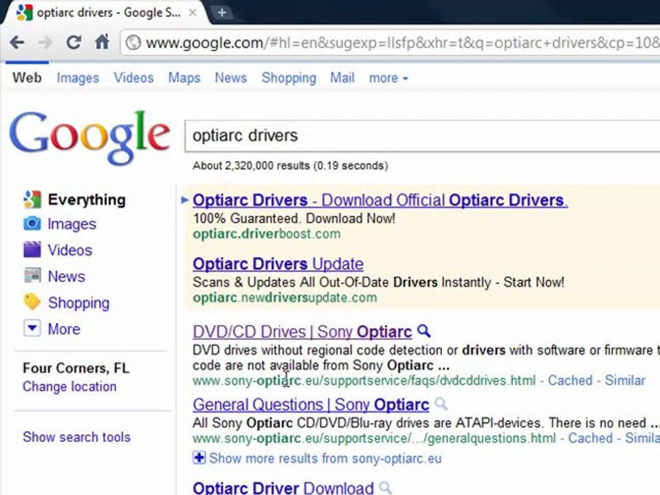660x495 pixels.
Task: Go to Home page icon
Action: [x=102, y=42]
